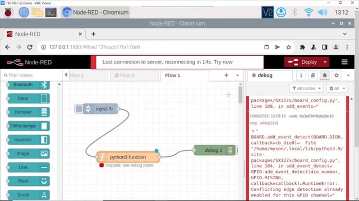Open the Bluetooth tray icon
Image resolution: width=359 pixels, height=201 pixels.
click(294, 12)
